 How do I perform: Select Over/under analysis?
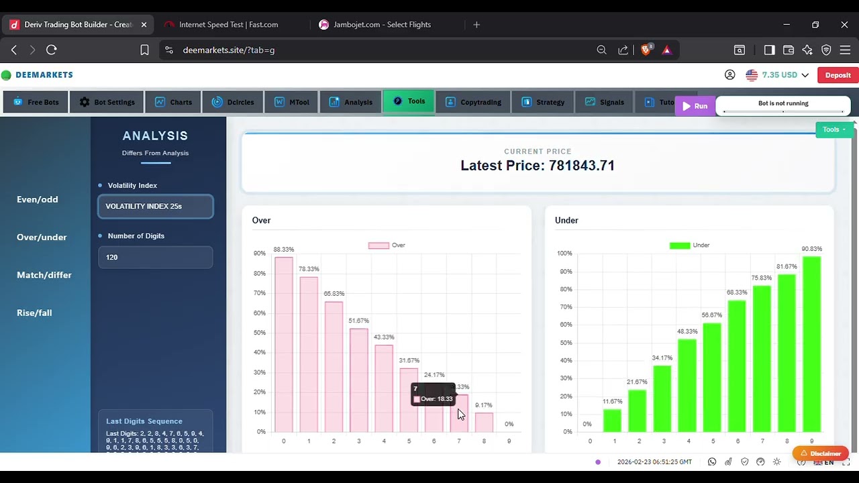pos(42,237)
